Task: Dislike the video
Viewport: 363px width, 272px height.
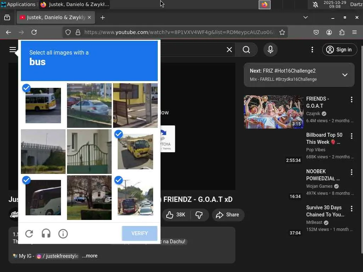Action: pos(199,215)
